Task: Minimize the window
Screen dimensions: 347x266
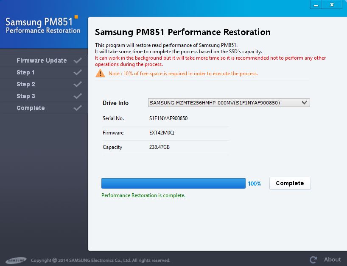Action: tap(316, 5)
